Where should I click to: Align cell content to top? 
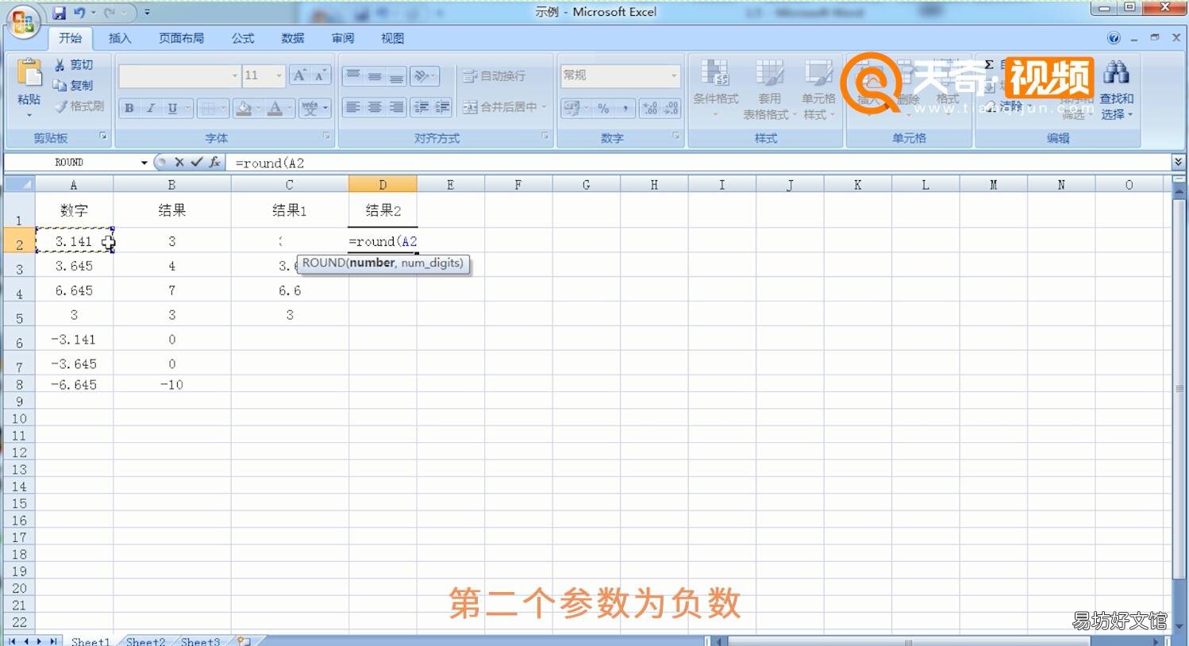click(x=353, y=76)
